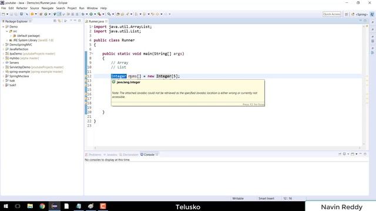Click the Debug bug toolbar icon
The width and height of the screenshot is (376, 211).
pos(83,14)
